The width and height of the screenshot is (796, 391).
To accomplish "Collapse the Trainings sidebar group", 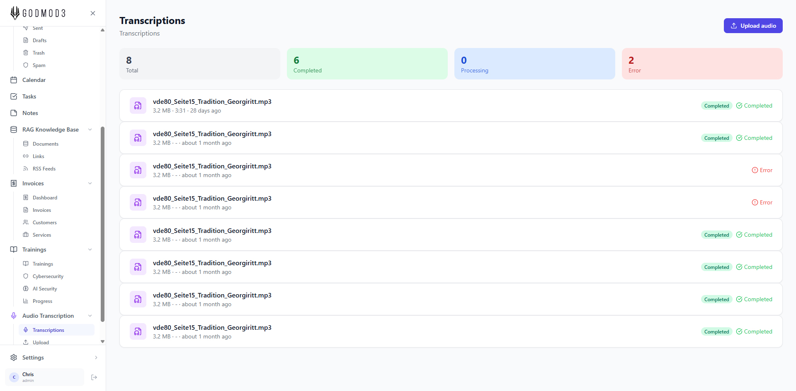I will [x=90, y=249].
